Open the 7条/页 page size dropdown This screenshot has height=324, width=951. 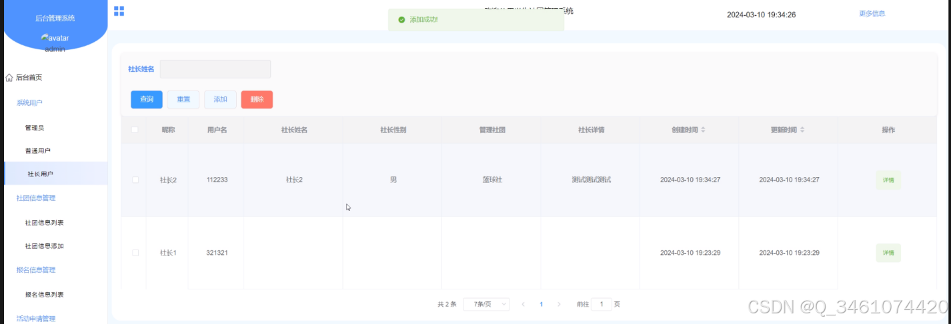pyautogui.click(x=486, y=304)
